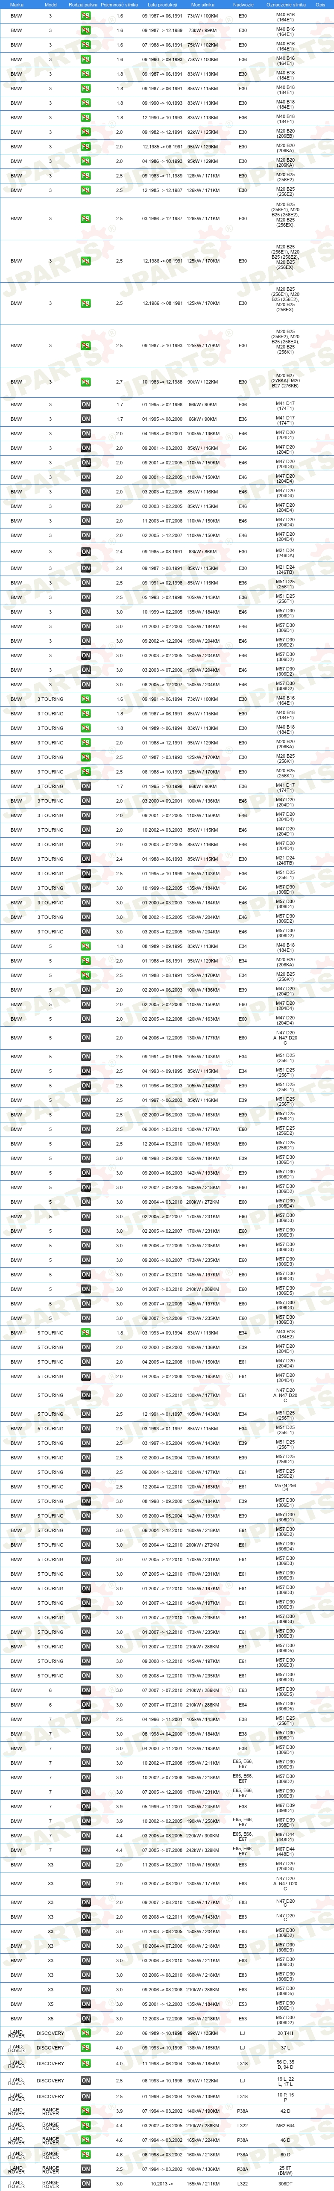Click the 'M62 B44' engine code cell

point(285,2126)
